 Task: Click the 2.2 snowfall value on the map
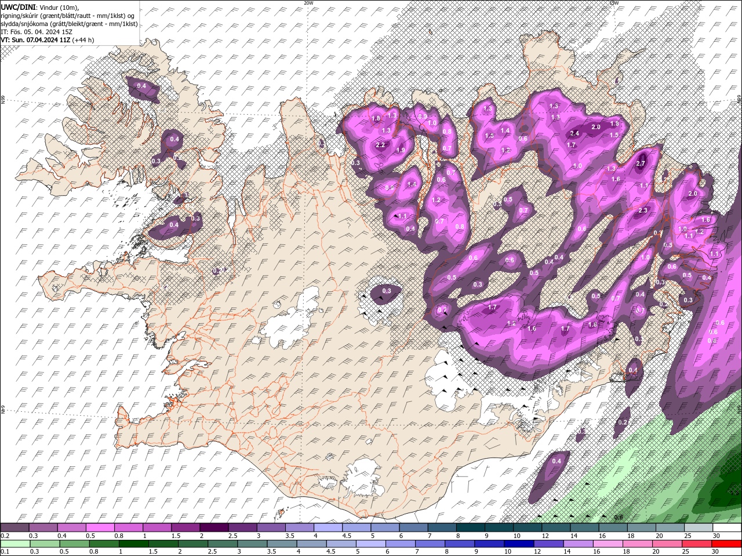coord(381,145)
